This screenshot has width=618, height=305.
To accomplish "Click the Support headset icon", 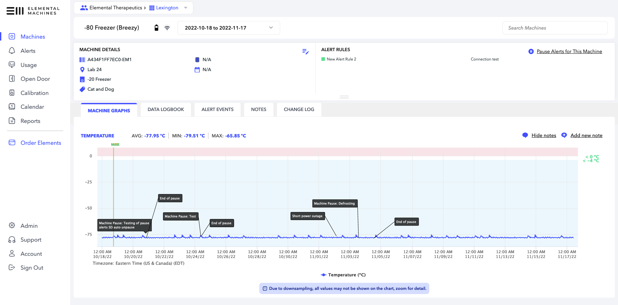I will click(12, 239).
